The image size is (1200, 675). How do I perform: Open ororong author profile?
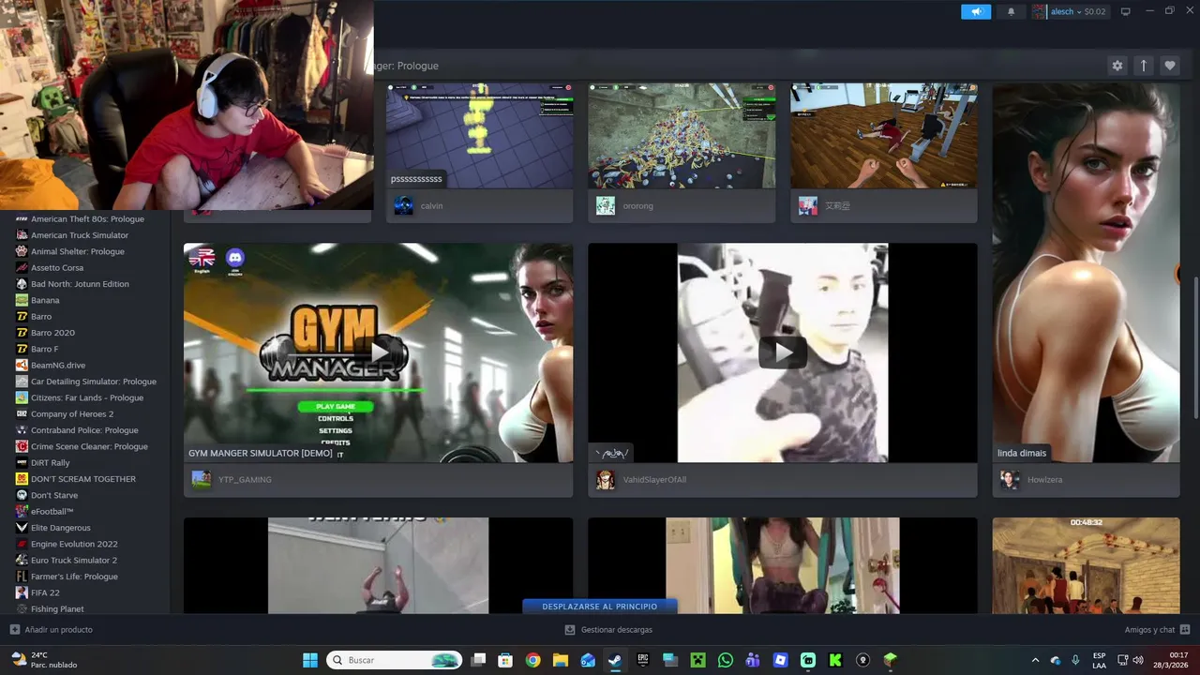click(637, 206)
